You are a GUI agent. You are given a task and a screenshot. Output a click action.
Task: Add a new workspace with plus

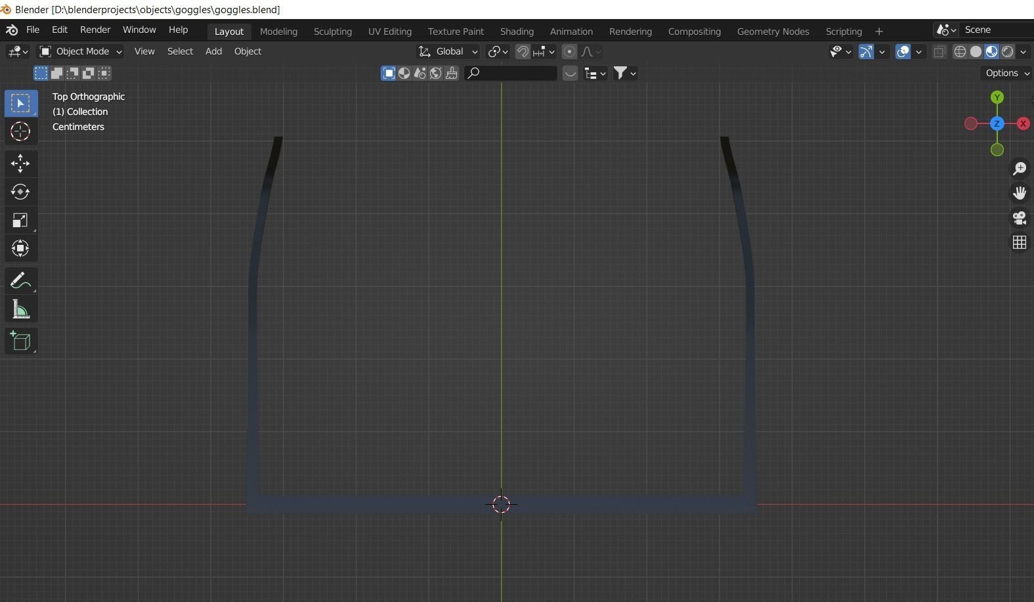[879, 32]
